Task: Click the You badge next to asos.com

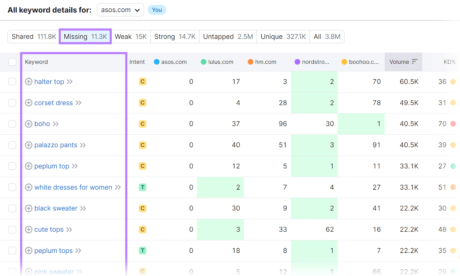Action: [157, 9]
